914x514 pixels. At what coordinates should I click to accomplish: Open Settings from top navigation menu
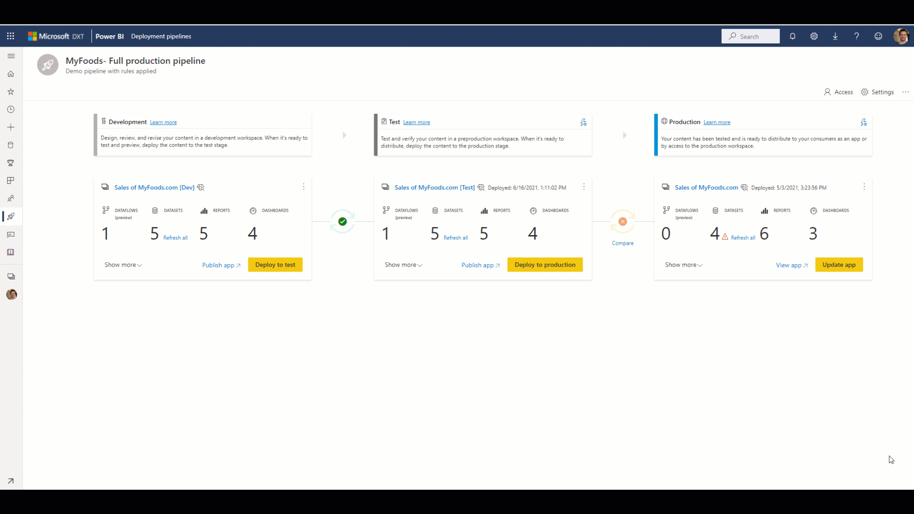[814, 36]
